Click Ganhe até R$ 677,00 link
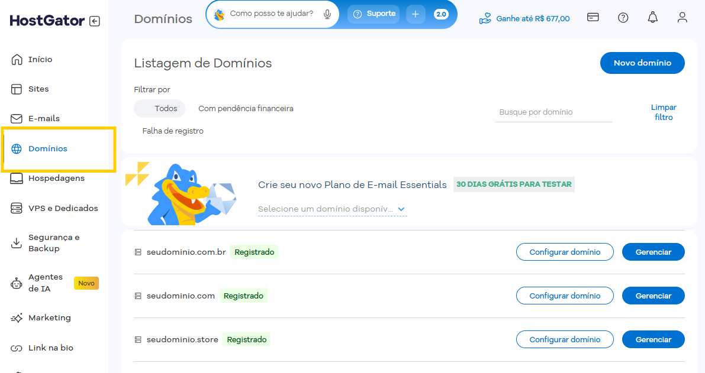Viewport: 705px width, 373px height. [x=533, y=18]
